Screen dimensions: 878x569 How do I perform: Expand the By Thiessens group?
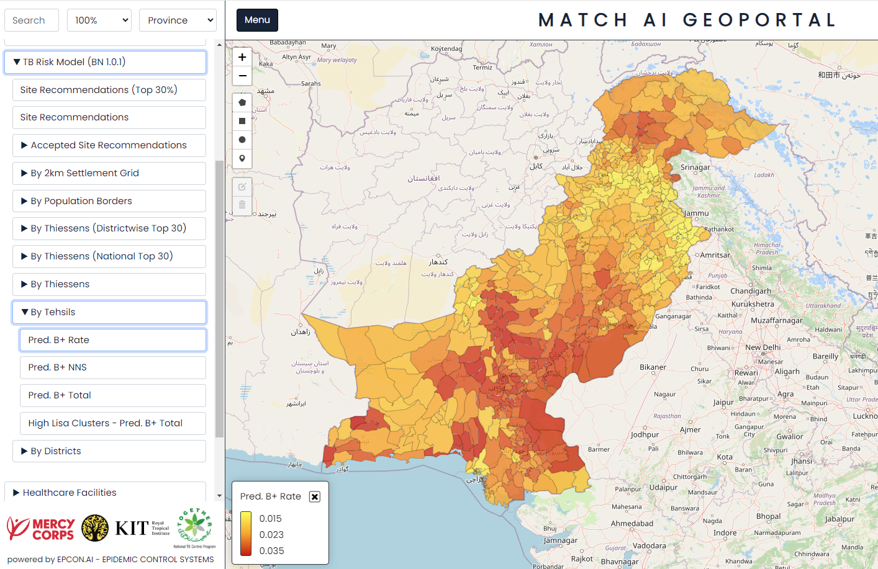(x=109, y=284)
